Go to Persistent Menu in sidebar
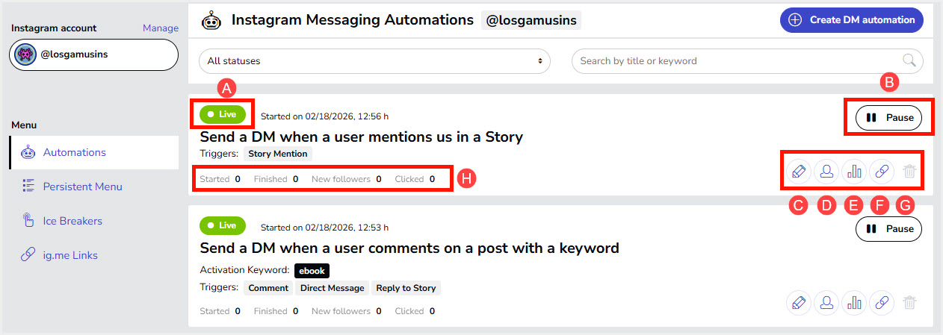 coord(82,187)
